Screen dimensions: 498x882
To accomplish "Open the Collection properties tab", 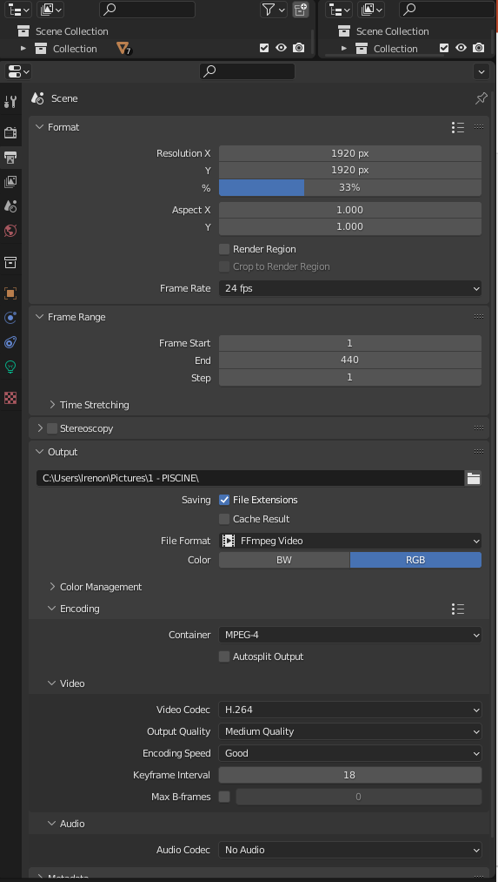I will [10, 262].
